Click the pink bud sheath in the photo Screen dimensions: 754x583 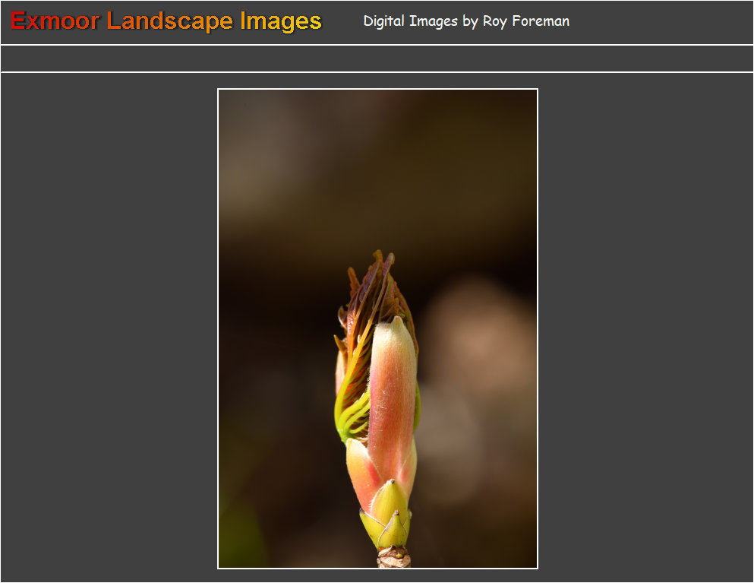[x=393, y=395]
